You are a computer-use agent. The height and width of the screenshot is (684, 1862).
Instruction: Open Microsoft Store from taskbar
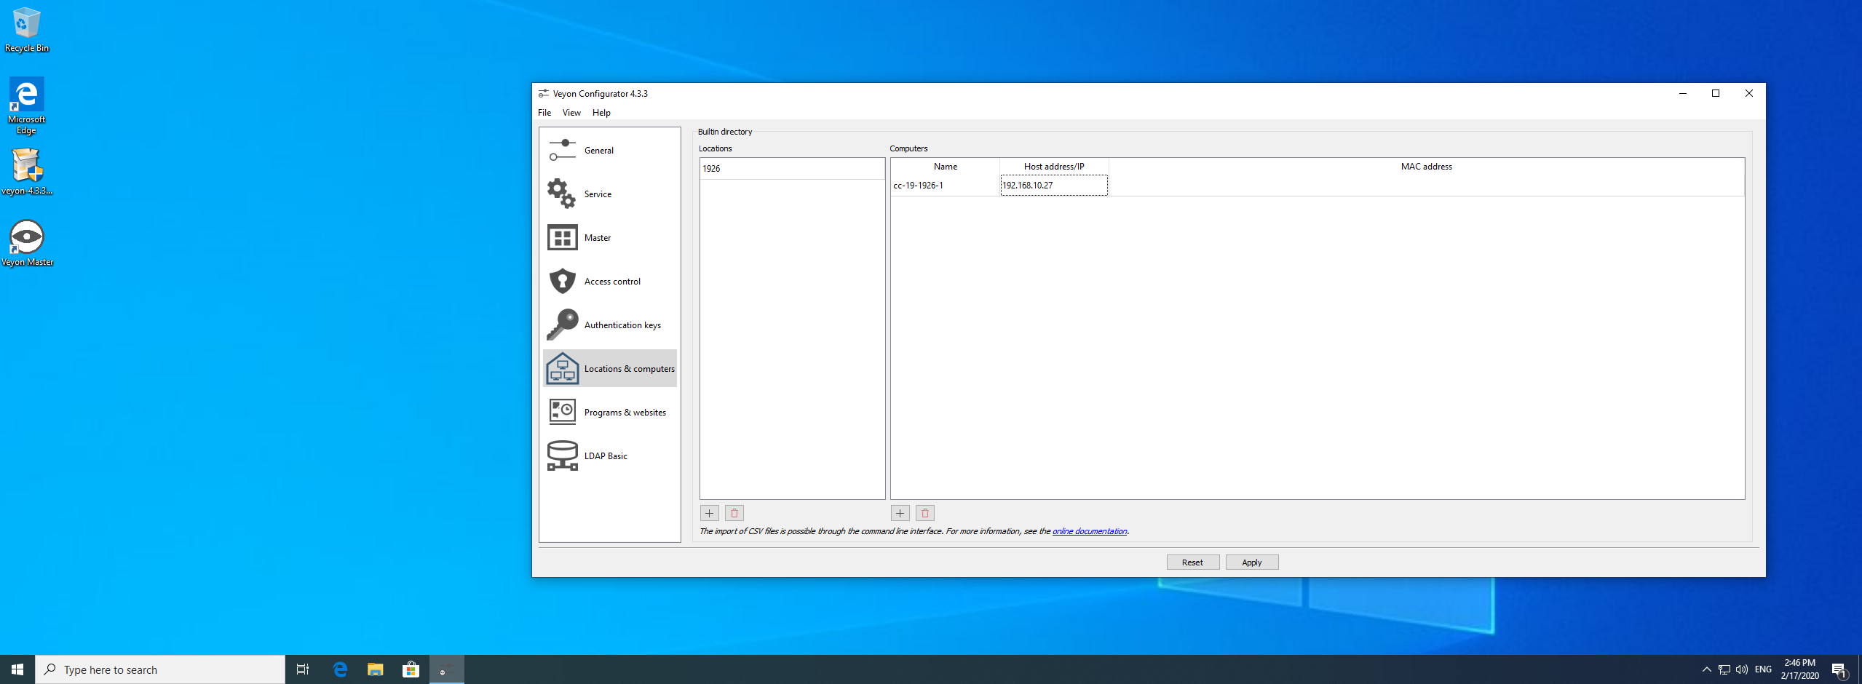[x=411, y=669]
